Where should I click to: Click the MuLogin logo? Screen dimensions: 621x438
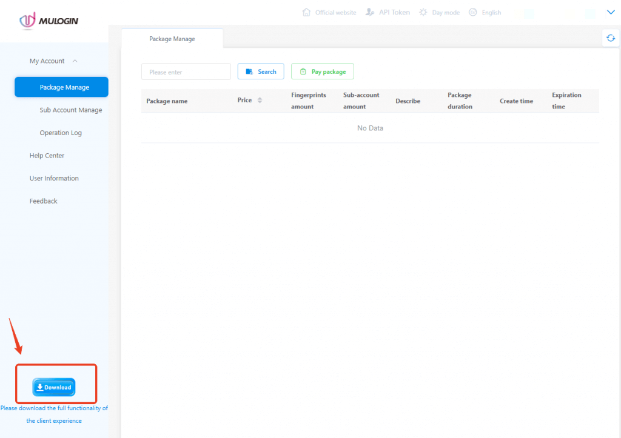tap(49, 21)
